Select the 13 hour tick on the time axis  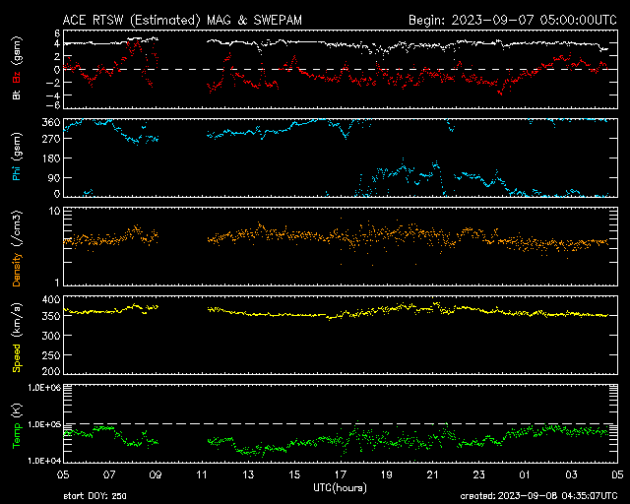point(247,474)
